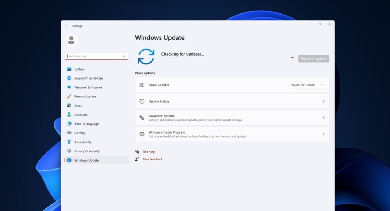This screenshot has width=390, height=211.
Task: Click the Get preview builds description text
Action: point(198,136)
